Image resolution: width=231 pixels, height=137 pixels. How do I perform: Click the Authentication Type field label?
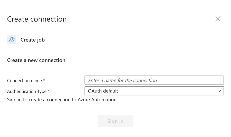[x=27, y=91]
